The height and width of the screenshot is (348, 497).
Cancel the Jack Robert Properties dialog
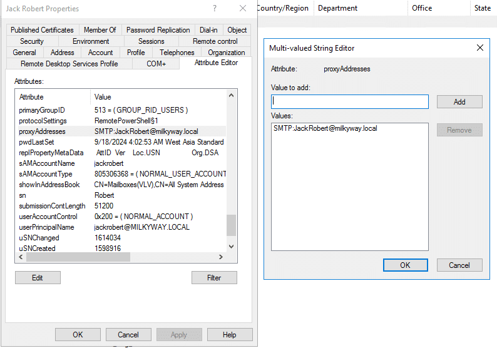[x=128, y=335]
